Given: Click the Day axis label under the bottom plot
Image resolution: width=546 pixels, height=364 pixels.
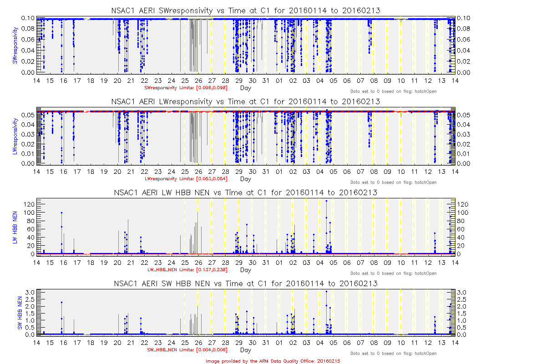Looking at the screenshot, I should point(245,350).
